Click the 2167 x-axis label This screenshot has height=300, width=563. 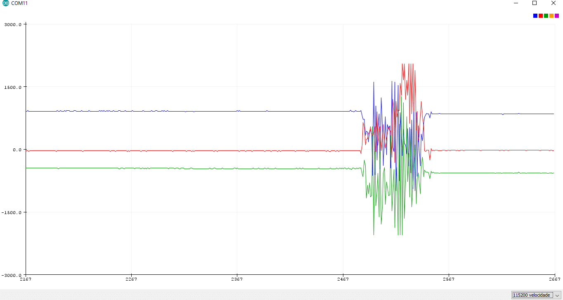click(26, 279)
